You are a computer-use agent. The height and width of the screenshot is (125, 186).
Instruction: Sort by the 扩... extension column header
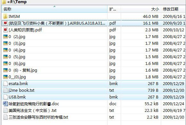point(114,9)
